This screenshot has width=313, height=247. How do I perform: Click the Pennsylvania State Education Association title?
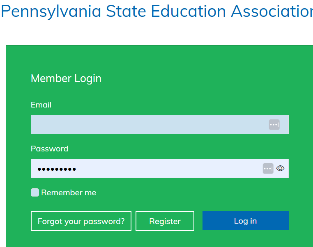pos(156,11)
